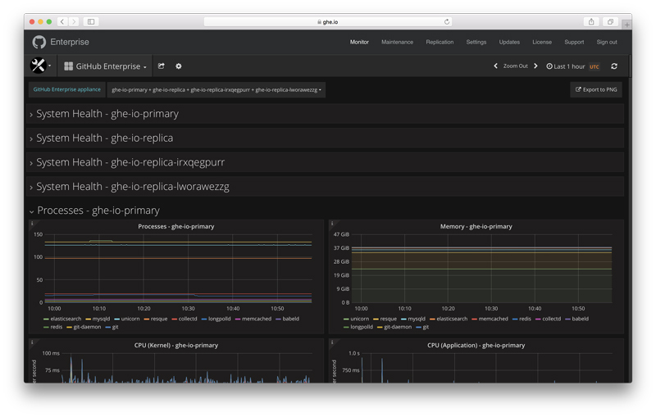Open the License tab
Screen dimensions: 656x417
pyautogui.click(x=542, y=43)
